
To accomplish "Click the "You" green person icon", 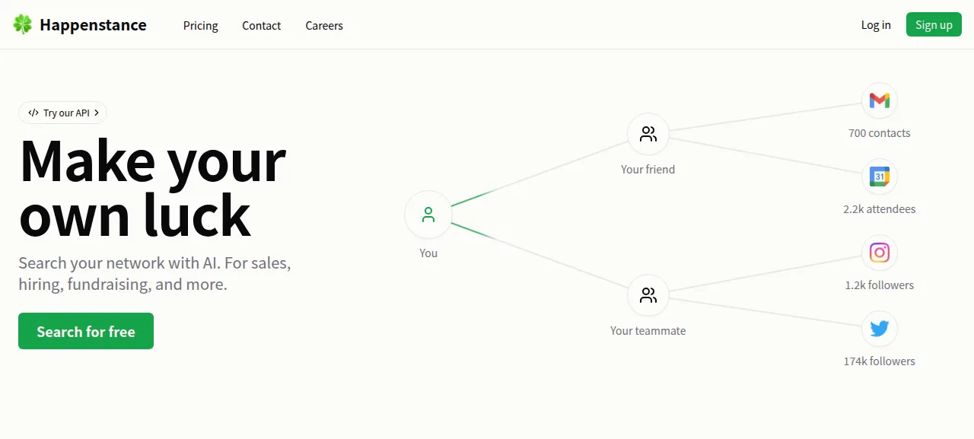I will (428, 215).
